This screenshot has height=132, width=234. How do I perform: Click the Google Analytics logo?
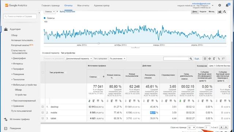16,5
